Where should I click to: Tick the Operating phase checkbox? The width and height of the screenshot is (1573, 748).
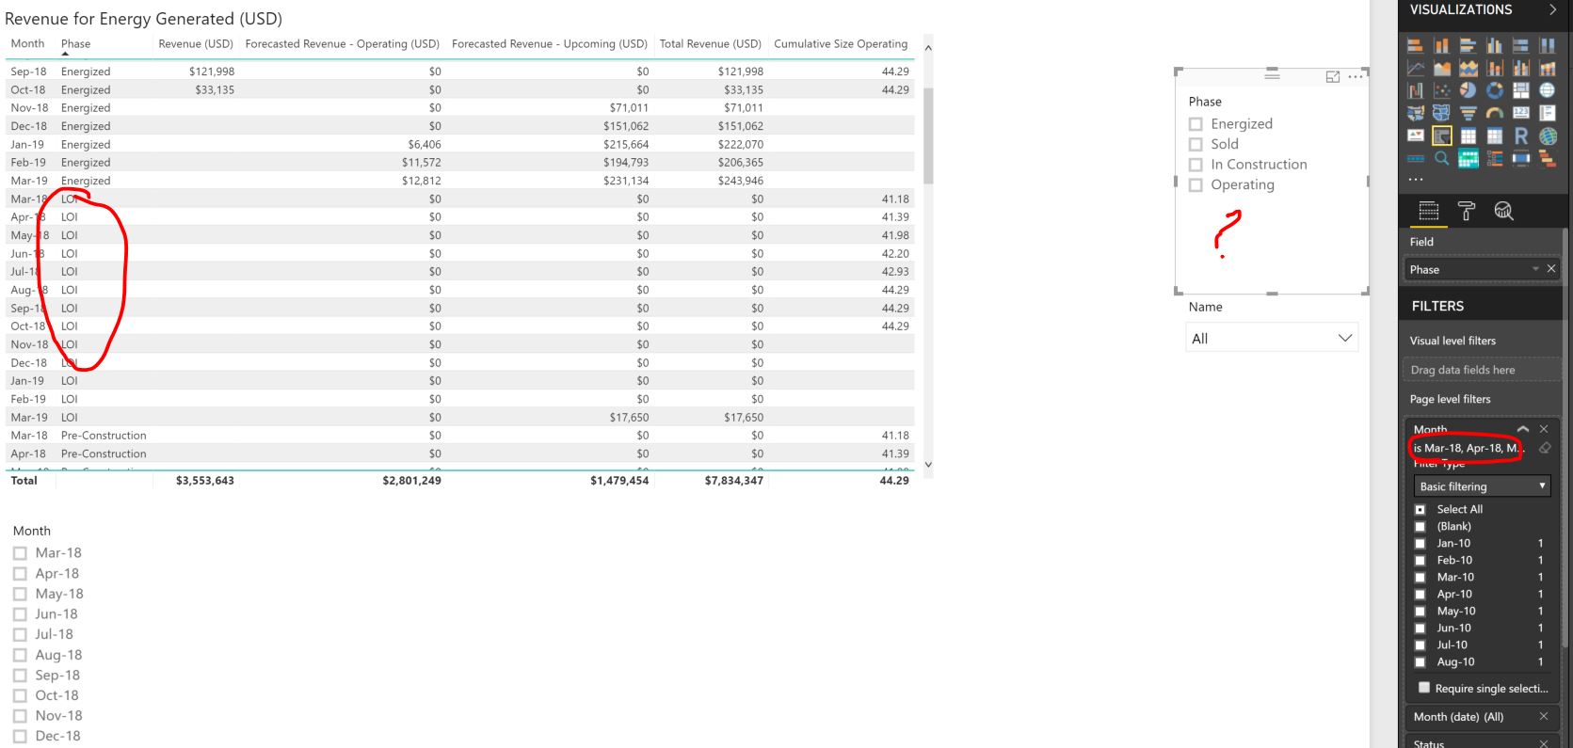1196,185
